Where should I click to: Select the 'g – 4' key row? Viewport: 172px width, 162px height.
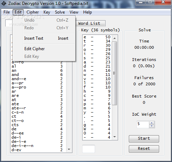(x=97, y=125)
